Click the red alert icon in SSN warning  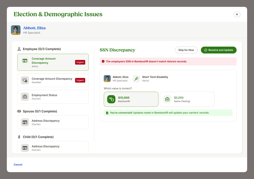(103, 61)
